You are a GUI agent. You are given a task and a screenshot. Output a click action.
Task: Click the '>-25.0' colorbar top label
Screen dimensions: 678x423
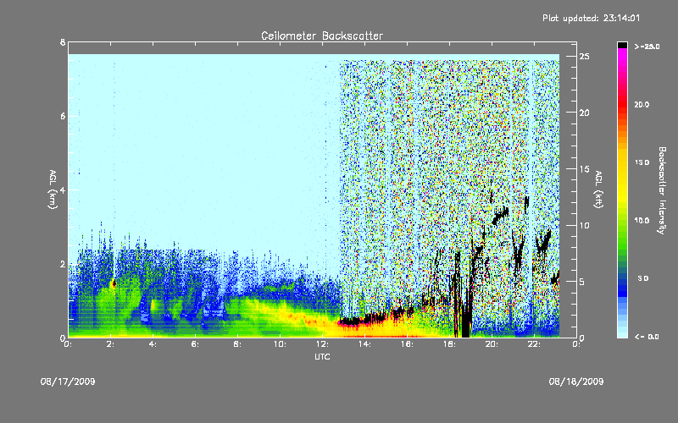click(x=647, y=47)
